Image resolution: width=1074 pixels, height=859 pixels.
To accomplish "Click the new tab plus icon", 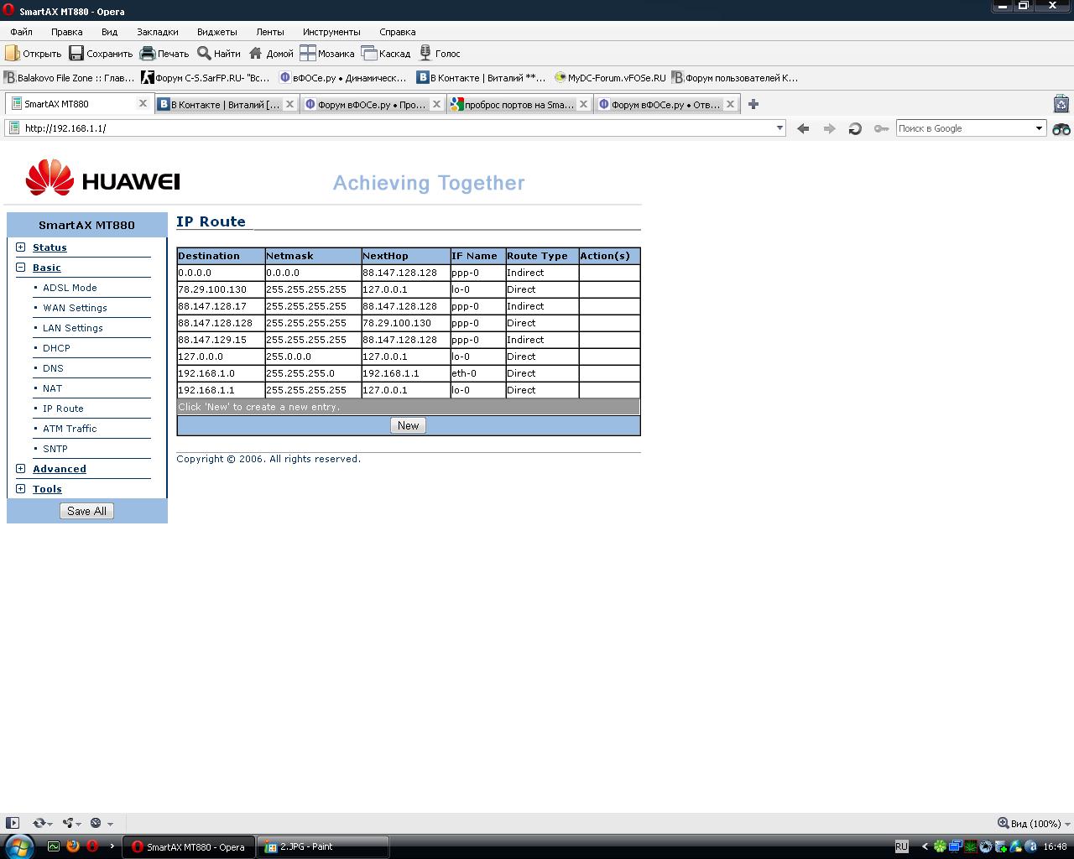I will coord(753,104).
